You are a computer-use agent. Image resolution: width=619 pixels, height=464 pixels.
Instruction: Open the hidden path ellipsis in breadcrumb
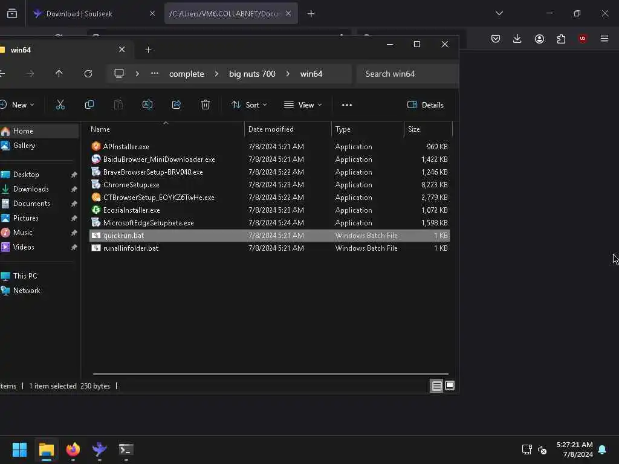coord(155,73)
